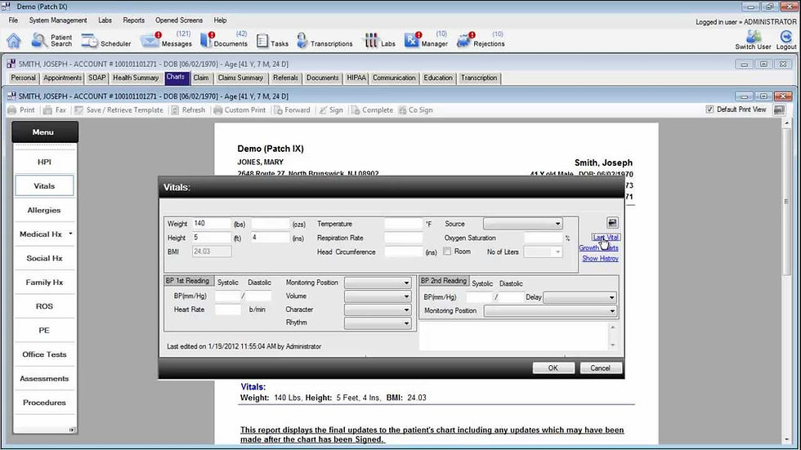Click OK in Vitals dialog
Viewport: 801px width, 450px height.
point(553,368)
